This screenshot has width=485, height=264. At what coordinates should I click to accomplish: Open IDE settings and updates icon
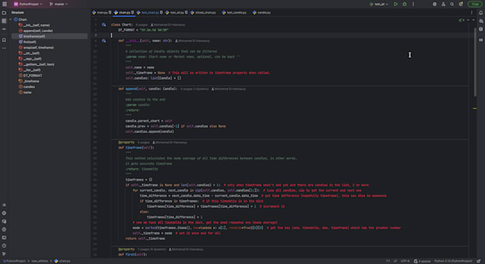pyautogui.click(x=461, y=4)
